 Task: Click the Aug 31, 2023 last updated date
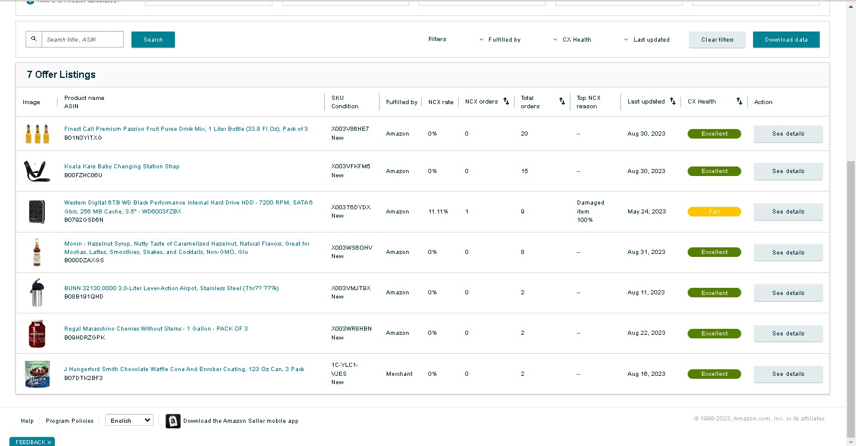click(x=647, y=252)
